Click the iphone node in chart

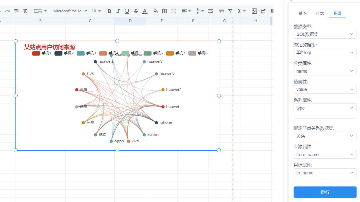coord(157,123)
